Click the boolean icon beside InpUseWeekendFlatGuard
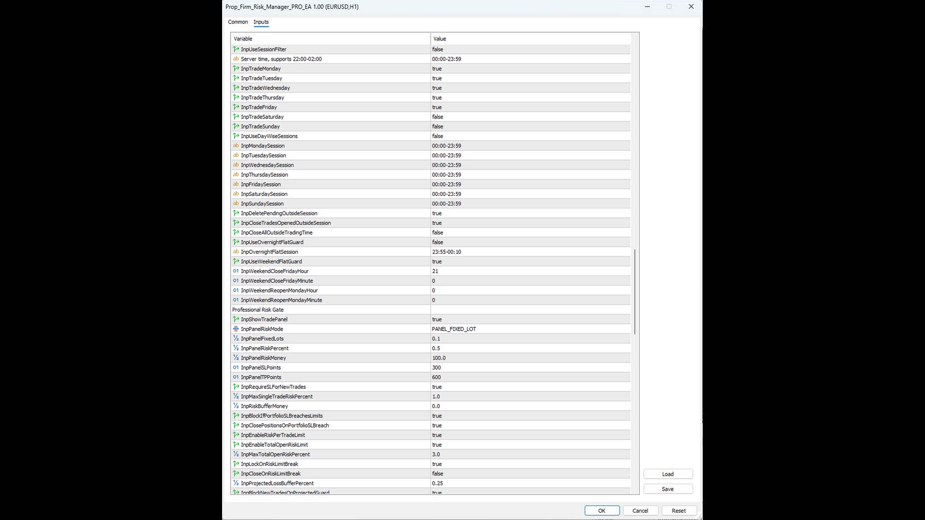 tap(236, 261)
